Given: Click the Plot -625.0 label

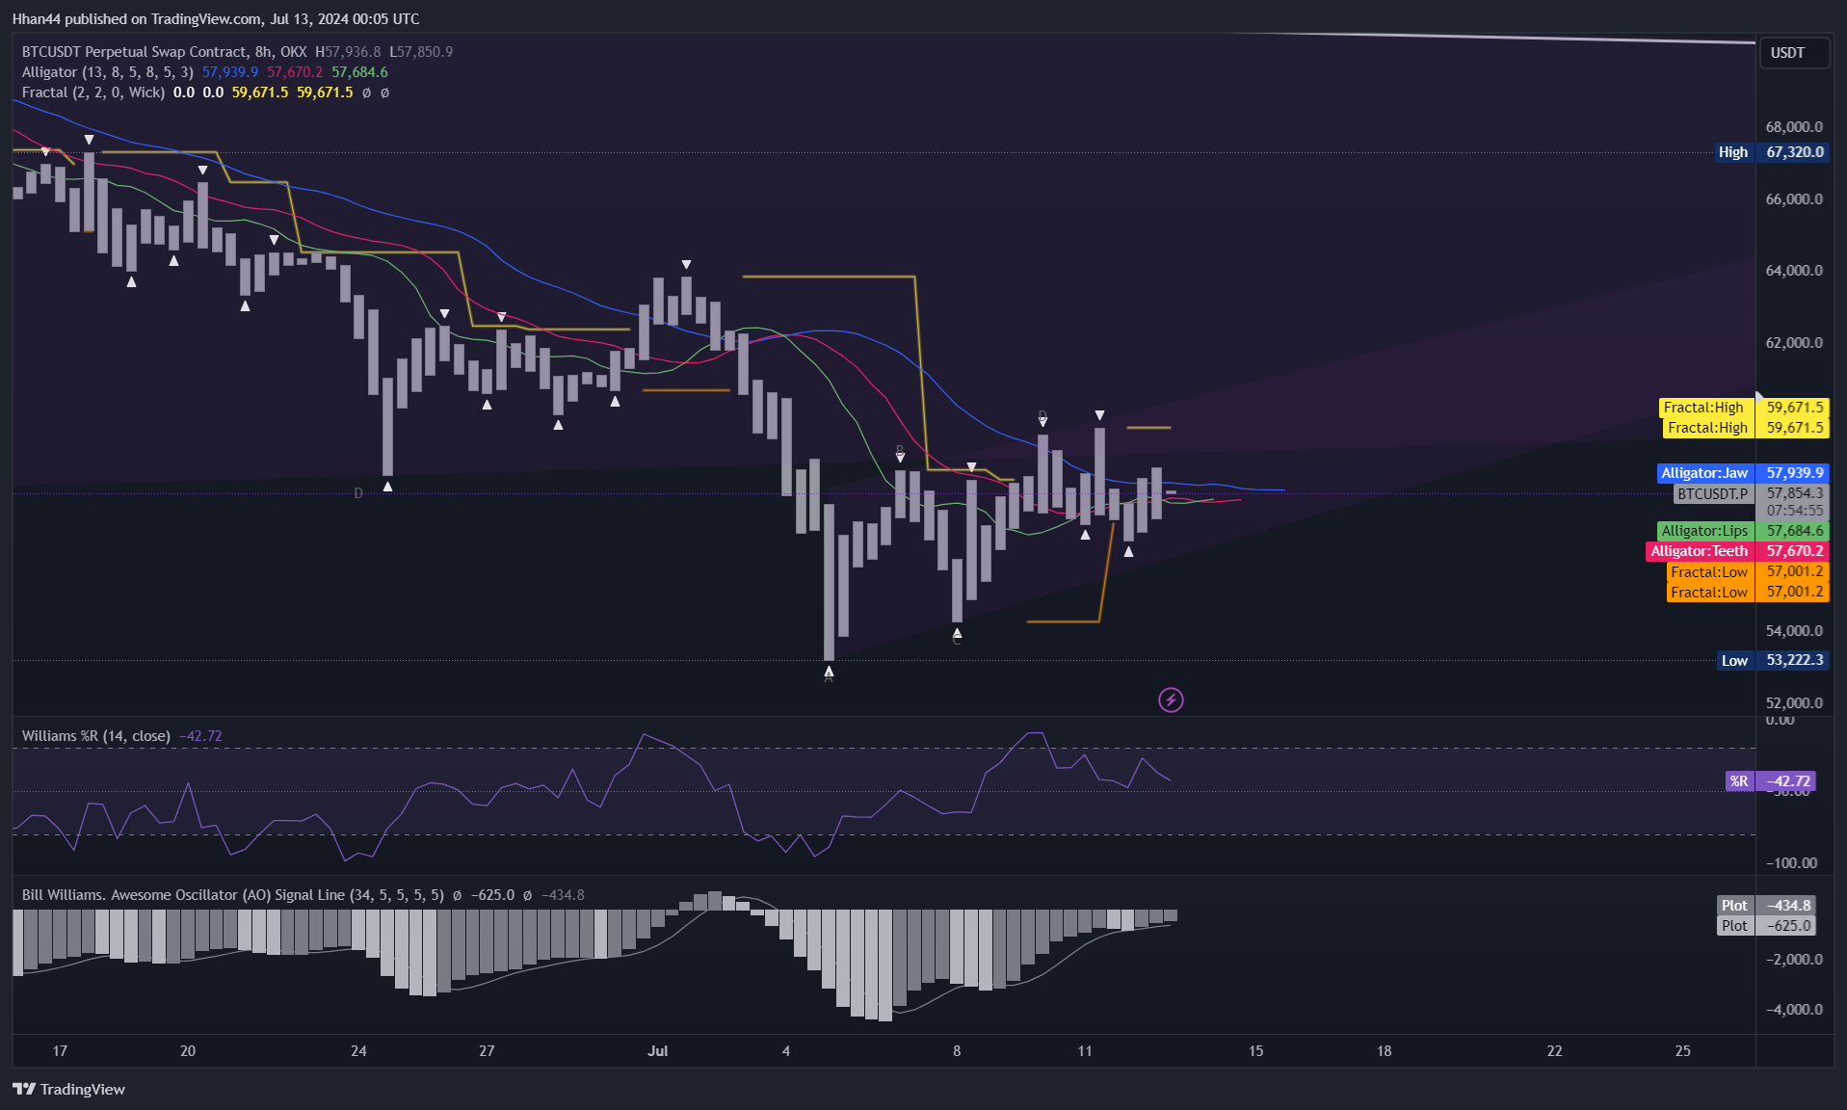Looking at the screenshot, I should click(1767, 926).
